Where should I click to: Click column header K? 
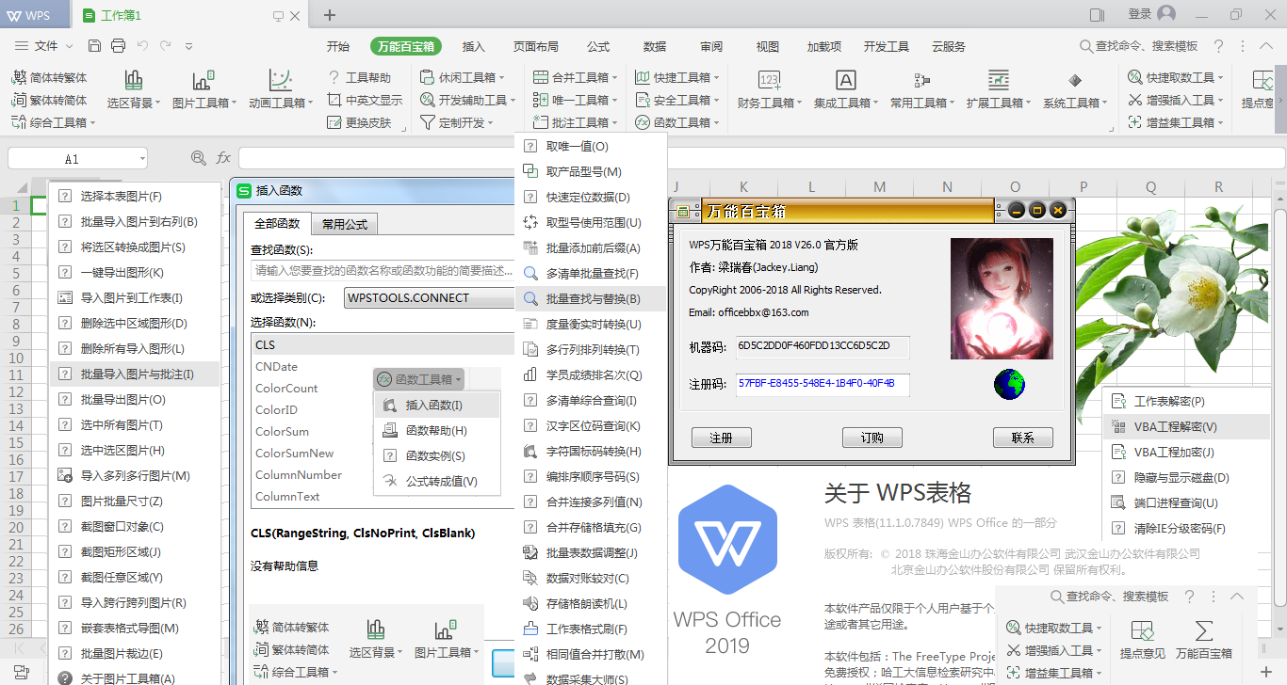tap(744, 187)
